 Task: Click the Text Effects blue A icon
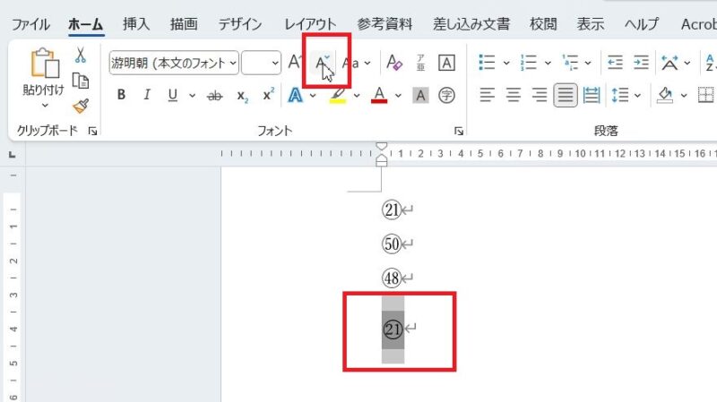point(296,95)
